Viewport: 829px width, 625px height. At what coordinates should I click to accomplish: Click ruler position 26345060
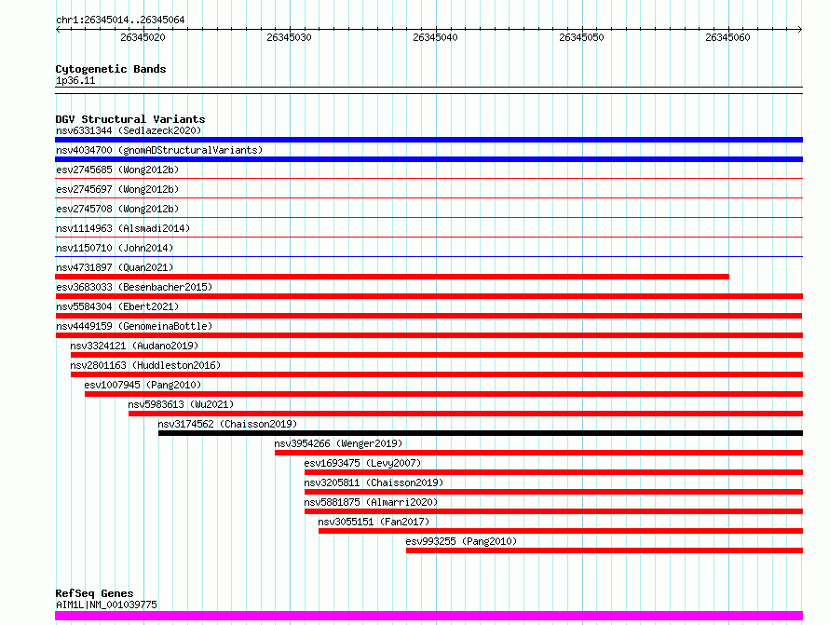point(728,37)
